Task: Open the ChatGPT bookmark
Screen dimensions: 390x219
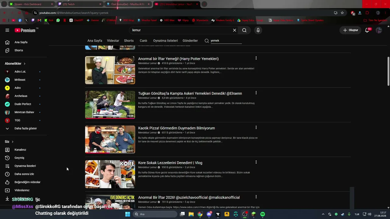Action: click(76, 20)
